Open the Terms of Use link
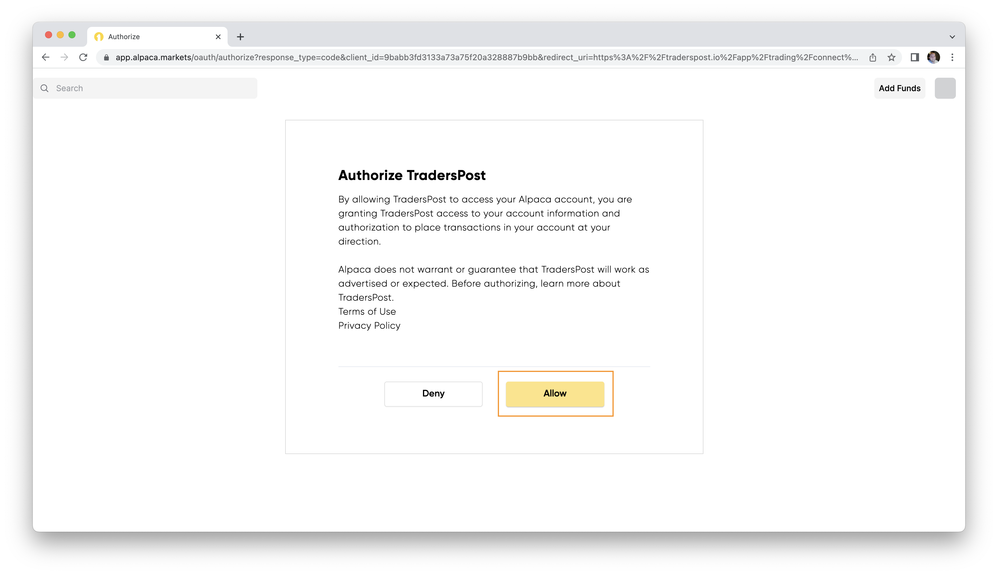The height and width of the screenshot is (575, 998). click(367, 311)
